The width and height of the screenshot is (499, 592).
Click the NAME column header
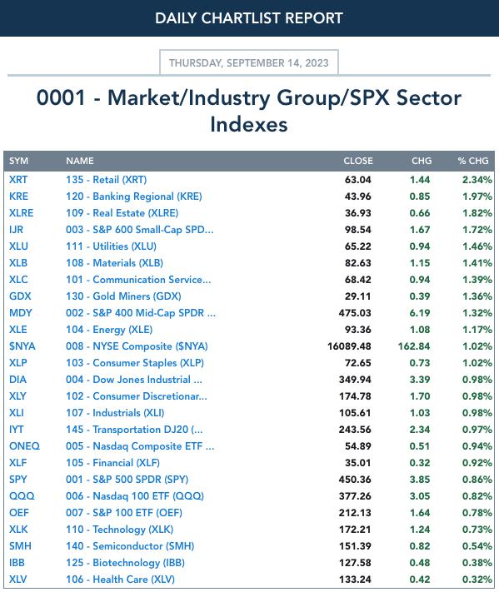[80, 161]
